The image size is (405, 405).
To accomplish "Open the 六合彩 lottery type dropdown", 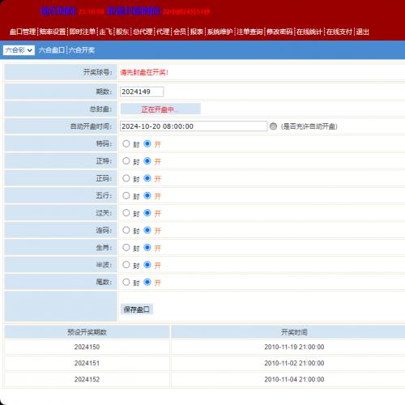I will [19, 50].
